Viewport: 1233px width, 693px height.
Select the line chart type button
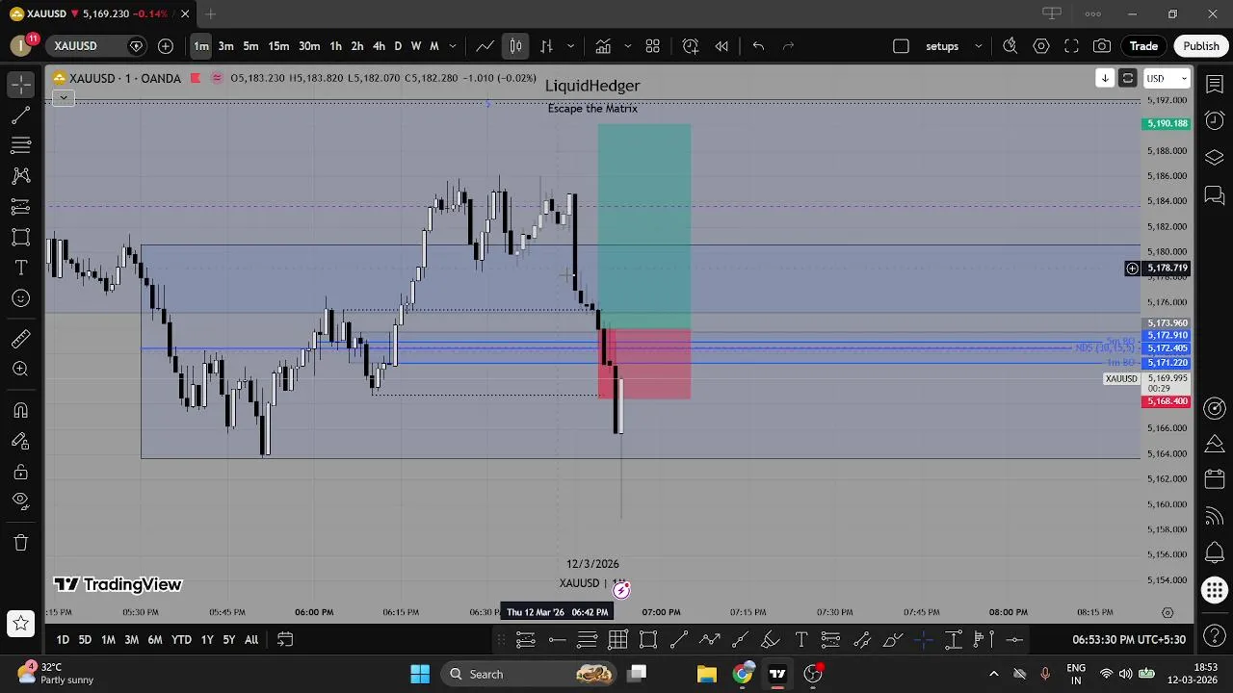coord(485,46)
